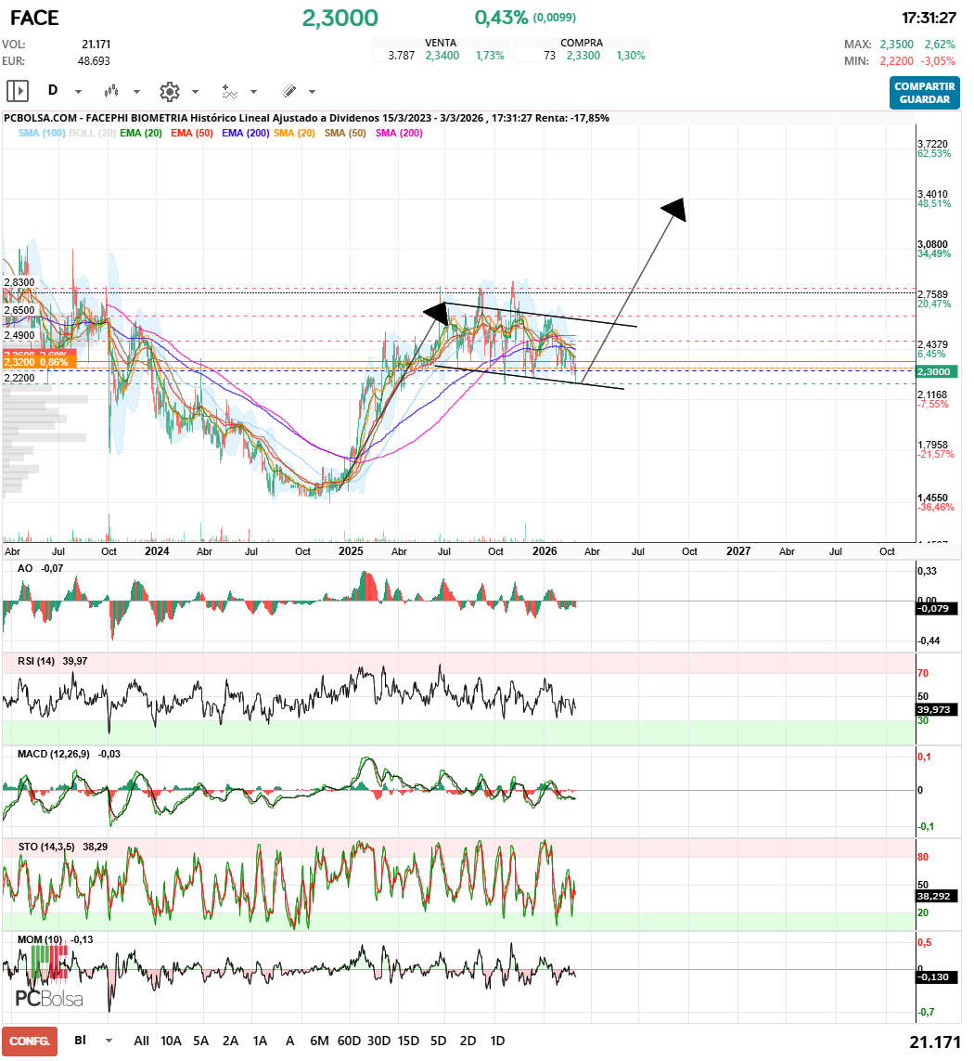Screen dimensions: 974x1061
Task: Toggle the EMA (200) indicator
Action: pyautogui.click(x=245, y=134)
